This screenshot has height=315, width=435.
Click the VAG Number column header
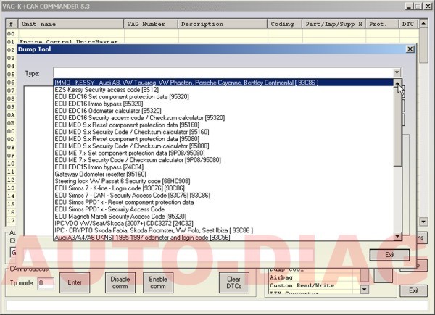coord(151,24)
